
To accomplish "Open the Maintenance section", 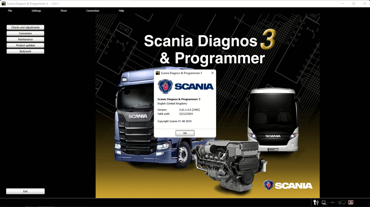I will (x=25, y=39).
